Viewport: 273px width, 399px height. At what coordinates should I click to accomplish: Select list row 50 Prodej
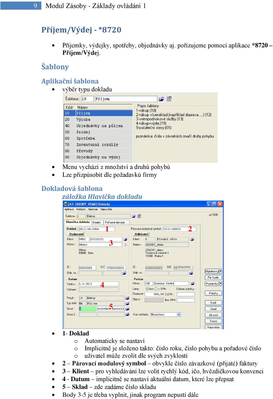(98, 132)
